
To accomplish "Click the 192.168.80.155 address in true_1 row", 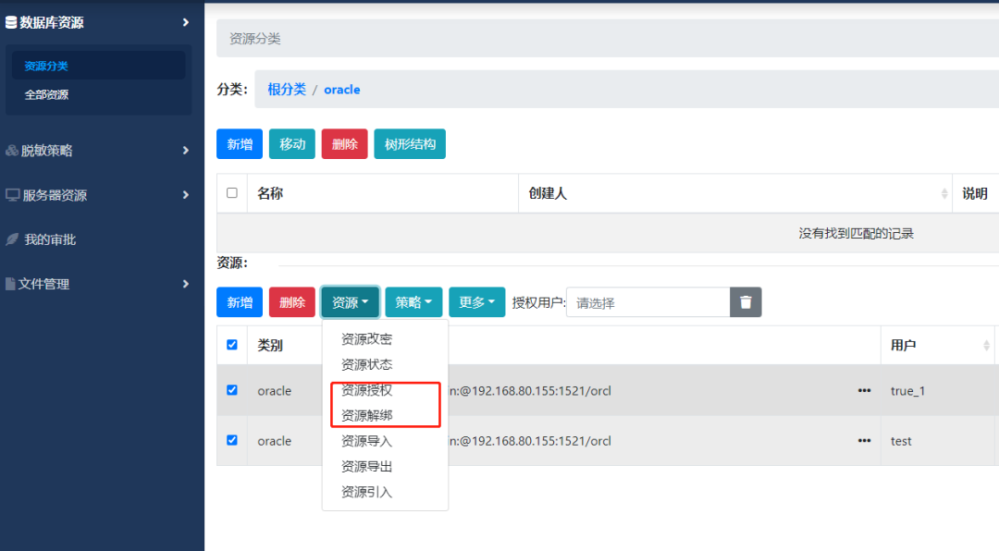I will 530,390.
